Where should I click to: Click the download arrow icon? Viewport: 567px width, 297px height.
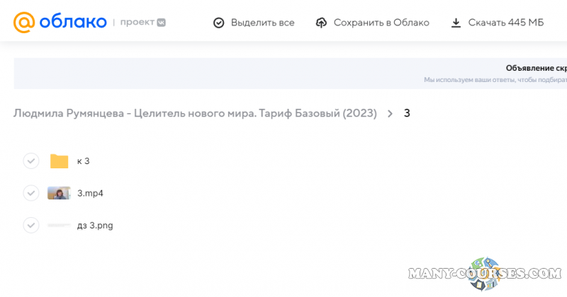click(456, 23)
